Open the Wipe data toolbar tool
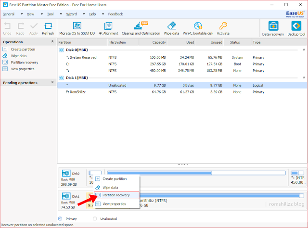308x228 pixels. pos(171,28)
